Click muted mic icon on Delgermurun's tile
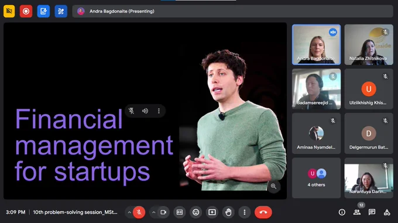 pyautogui.click(x=385, y=121)
